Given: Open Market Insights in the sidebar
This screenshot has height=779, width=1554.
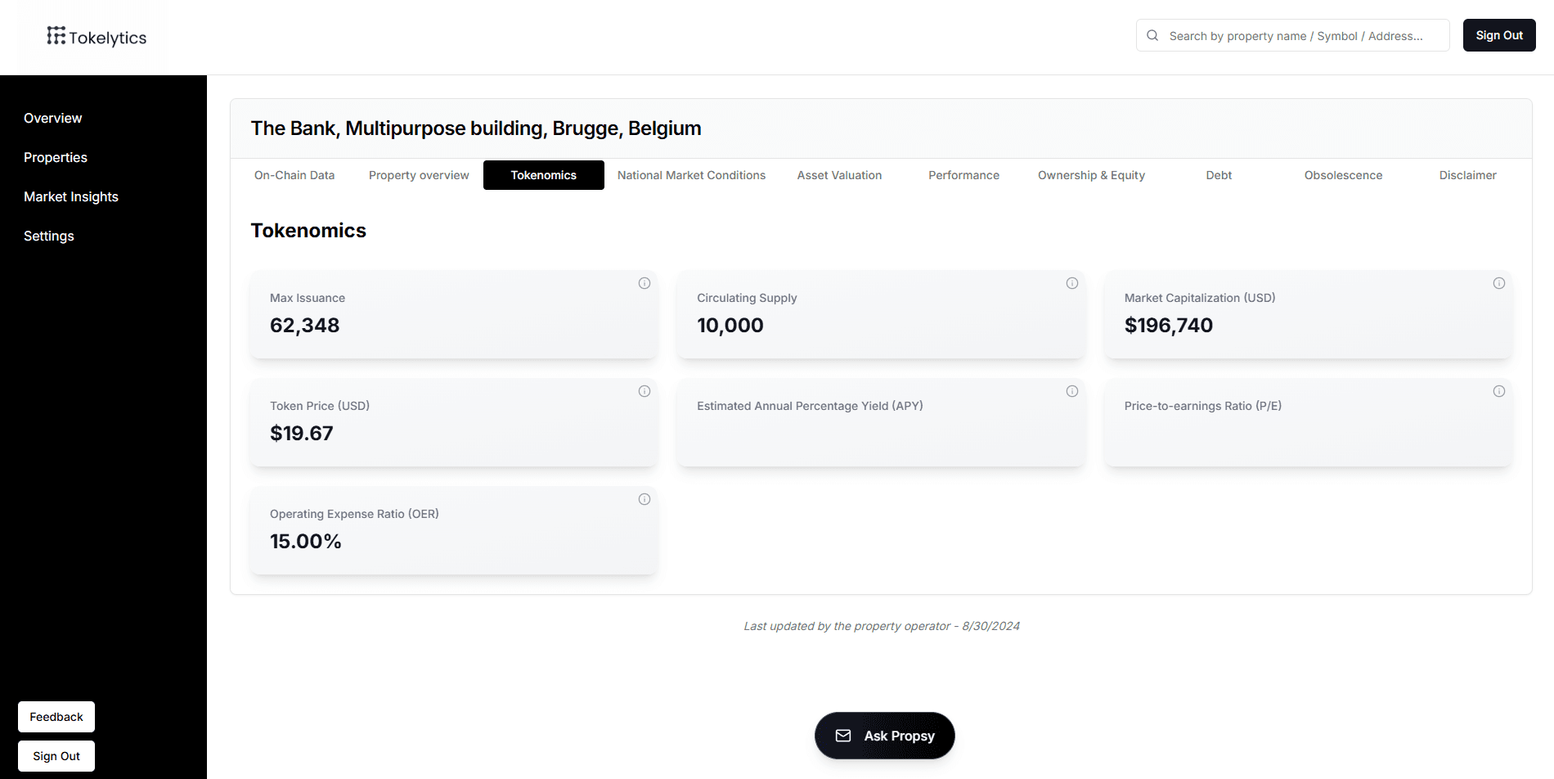Looking at the screenshot, I should [x=71, y=196].
